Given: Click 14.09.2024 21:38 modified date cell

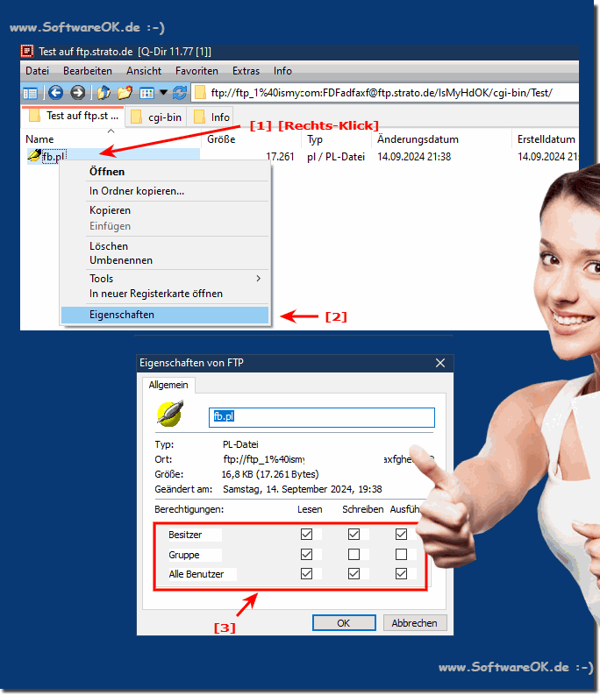Looking at the screenshot, I should 414,157.
